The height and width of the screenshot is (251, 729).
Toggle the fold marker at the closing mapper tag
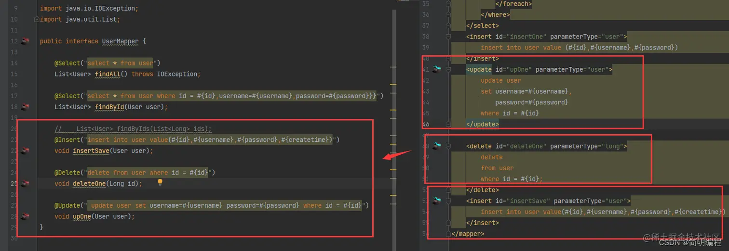click(x=448, y=234)
